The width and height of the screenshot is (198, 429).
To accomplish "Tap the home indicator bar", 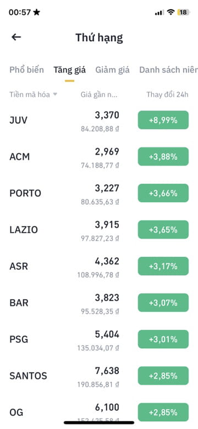I will point(99,423).
